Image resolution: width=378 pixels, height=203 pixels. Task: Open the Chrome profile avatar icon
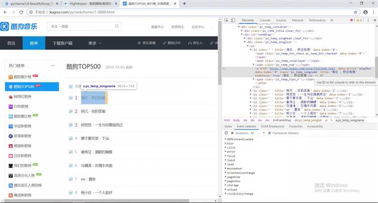366,12
